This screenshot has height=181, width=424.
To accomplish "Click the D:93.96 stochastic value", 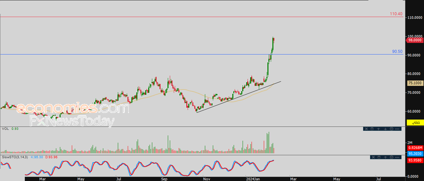I will click(x=51, y=157).
